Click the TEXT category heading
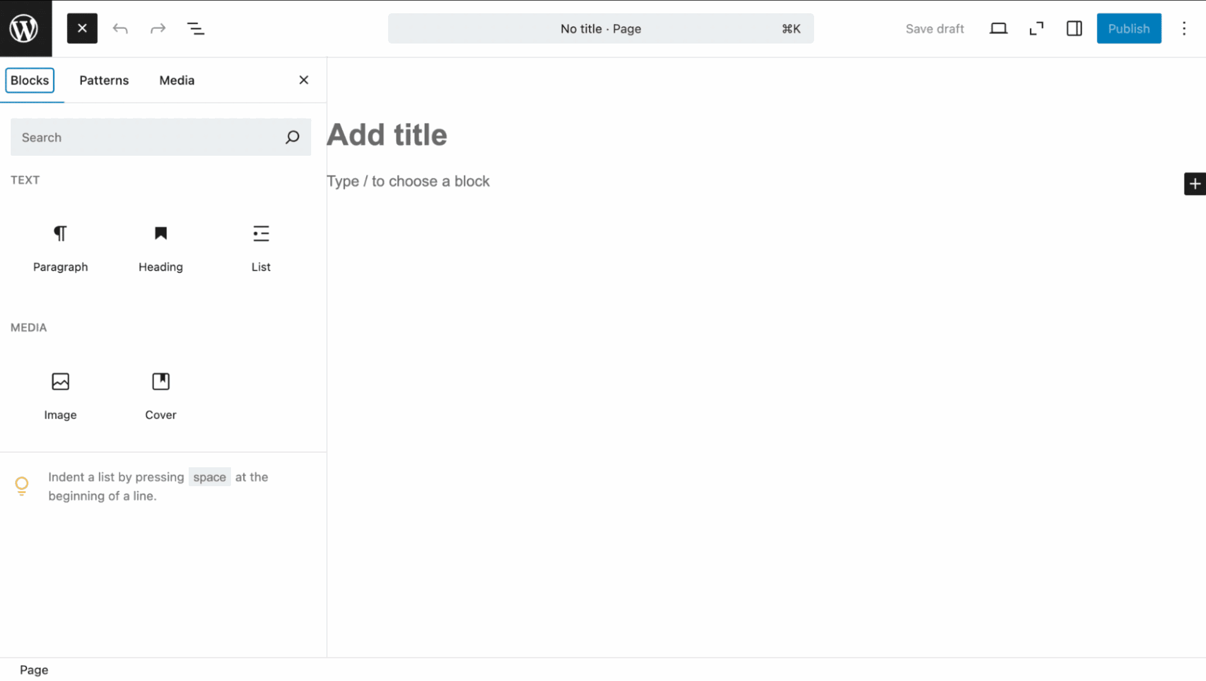Viewport: 1206px width, 681px height. pyautogui.click(x=25, y=180)
